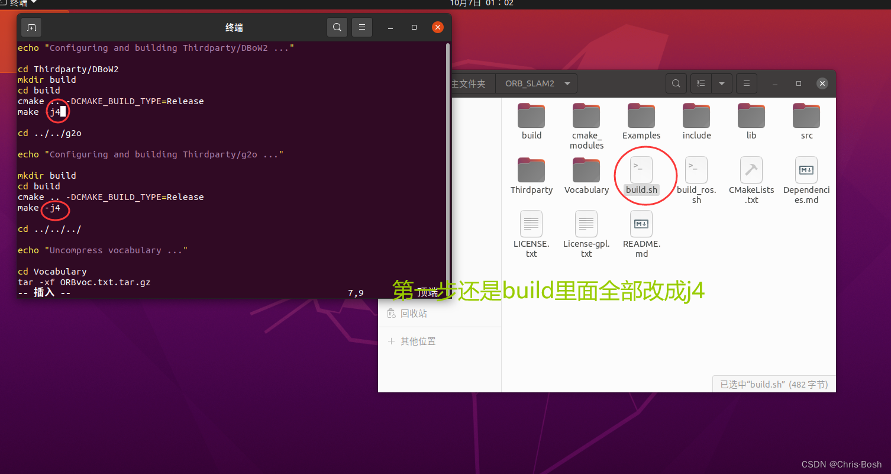The height and width of the screenshot is (474, 891).
Task: Open the terminal hamburger menu
Action: pos(362,27)
